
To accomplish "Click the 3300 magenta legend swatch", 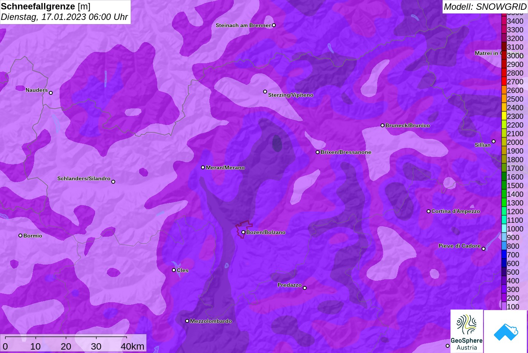I will point(504,30).
